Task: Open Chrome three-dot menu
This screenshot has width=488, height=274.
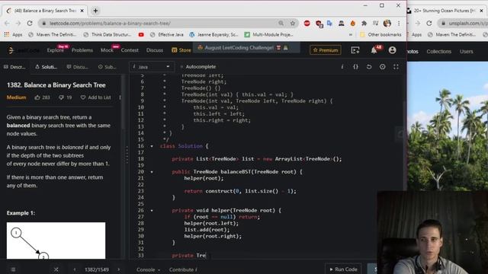Action: [x=399, y=24]
